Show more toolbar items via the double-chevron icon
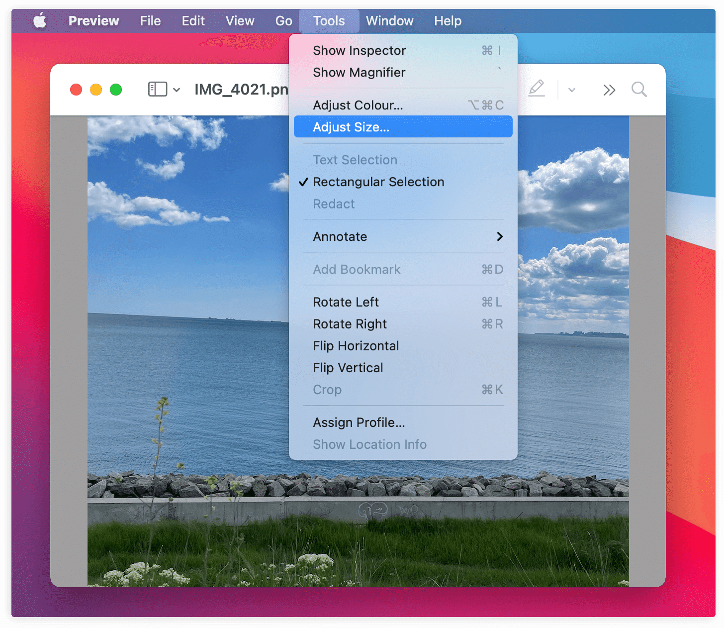Screen dimensions: 724x628 [x=610, y=90]
